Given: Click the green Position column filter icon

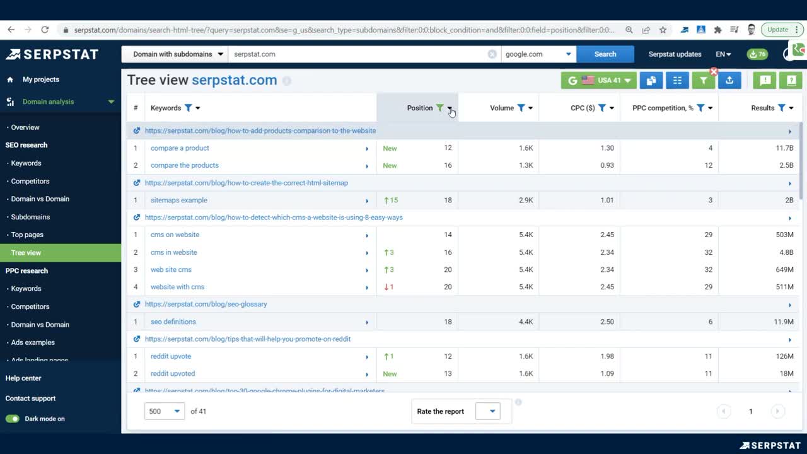Looking at the screenshot, I should click(440, 108).
